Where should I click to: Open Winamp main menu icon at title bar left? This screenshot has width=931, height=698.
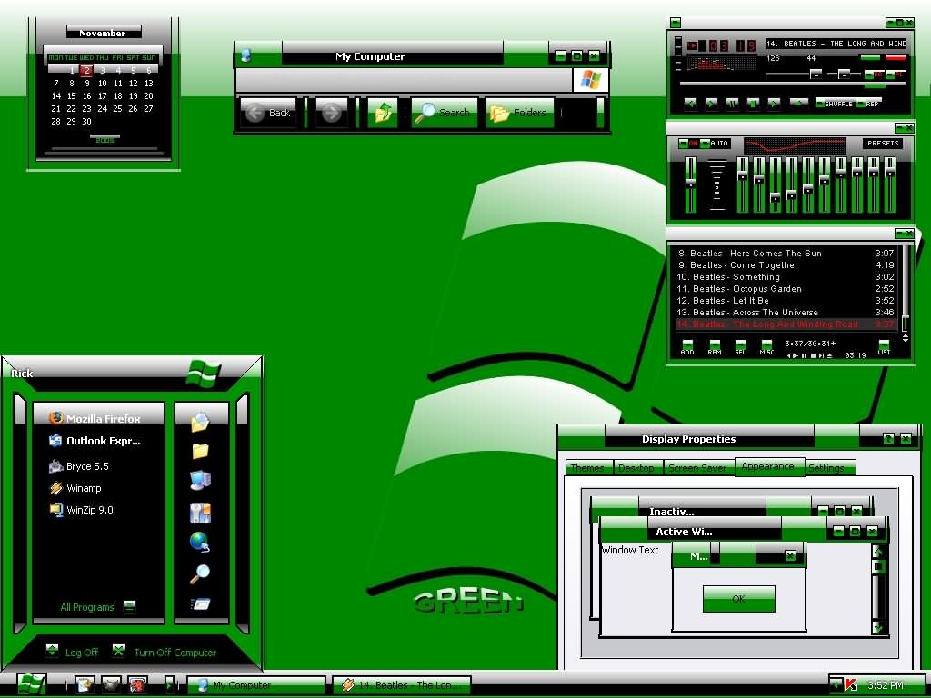click(x=676, y=23)
